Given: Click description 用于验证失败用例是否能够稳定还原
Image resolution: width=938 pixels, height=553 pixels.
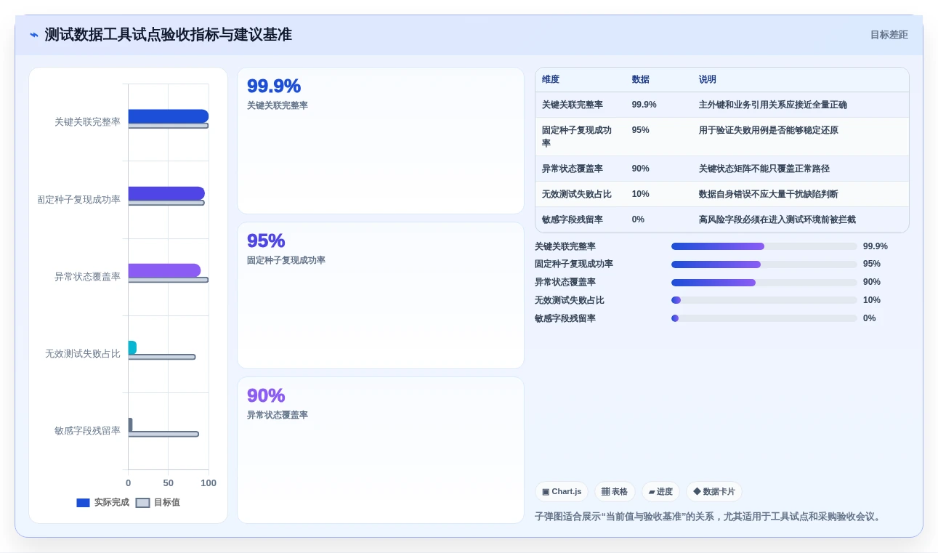Looking at the screenshot, I should pos(769,130).
